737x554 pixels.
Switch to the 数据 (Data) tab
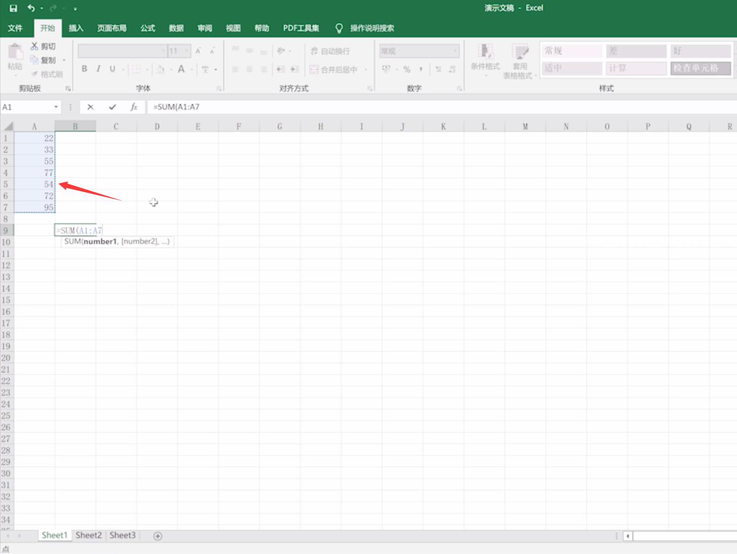coord(176,28)
